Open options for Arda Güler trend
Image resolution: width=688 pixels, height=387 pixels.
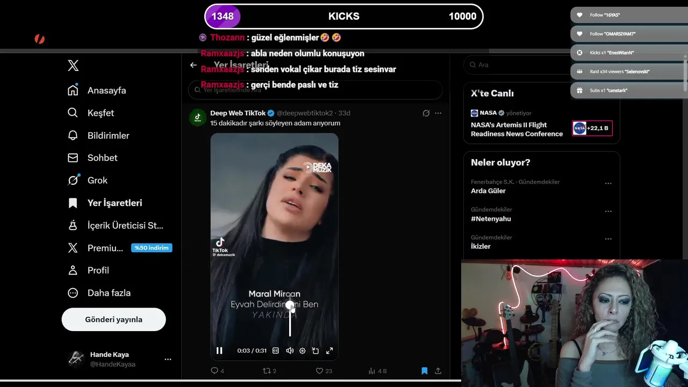coord(608,183)
